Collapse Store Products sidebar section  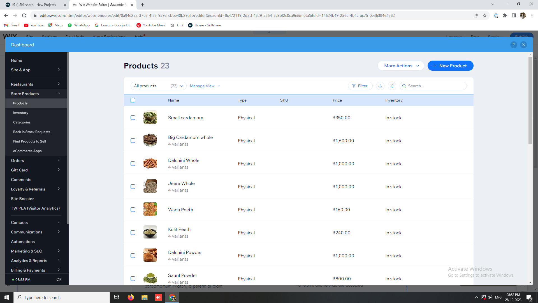(36, 94)
